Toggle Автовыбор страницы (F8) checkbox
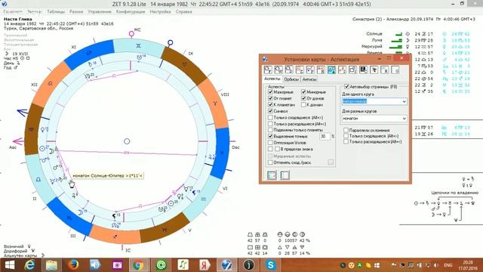Viewport: 483px width, 272px height. [346, 87]
